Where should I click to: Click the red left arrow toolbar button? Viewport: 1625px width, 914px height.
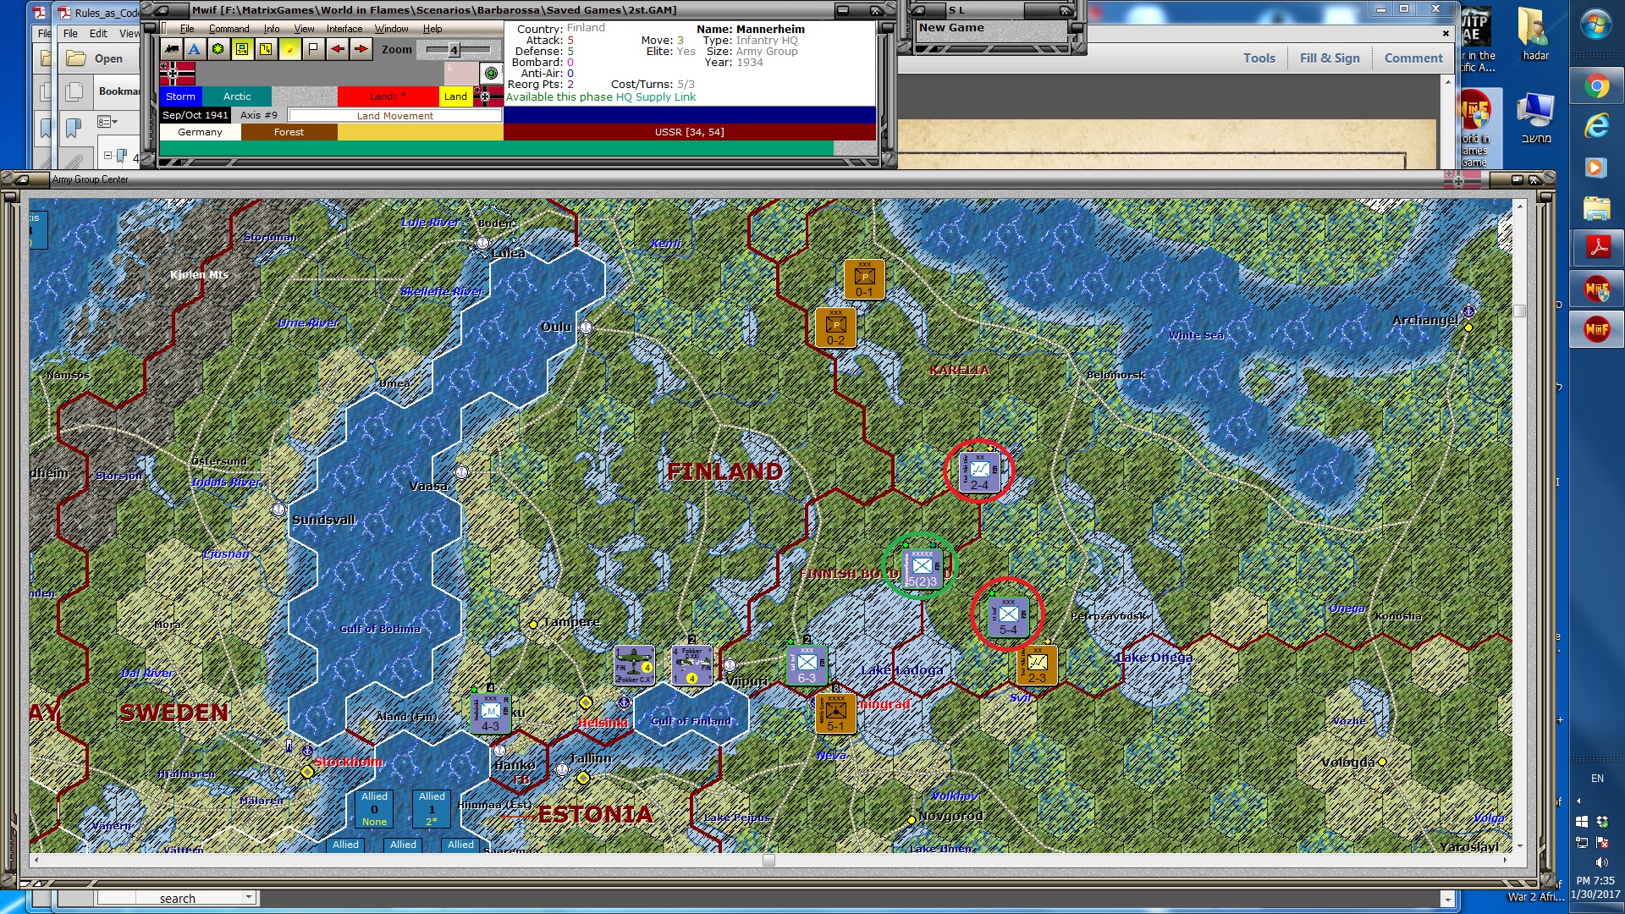point(338,49)
